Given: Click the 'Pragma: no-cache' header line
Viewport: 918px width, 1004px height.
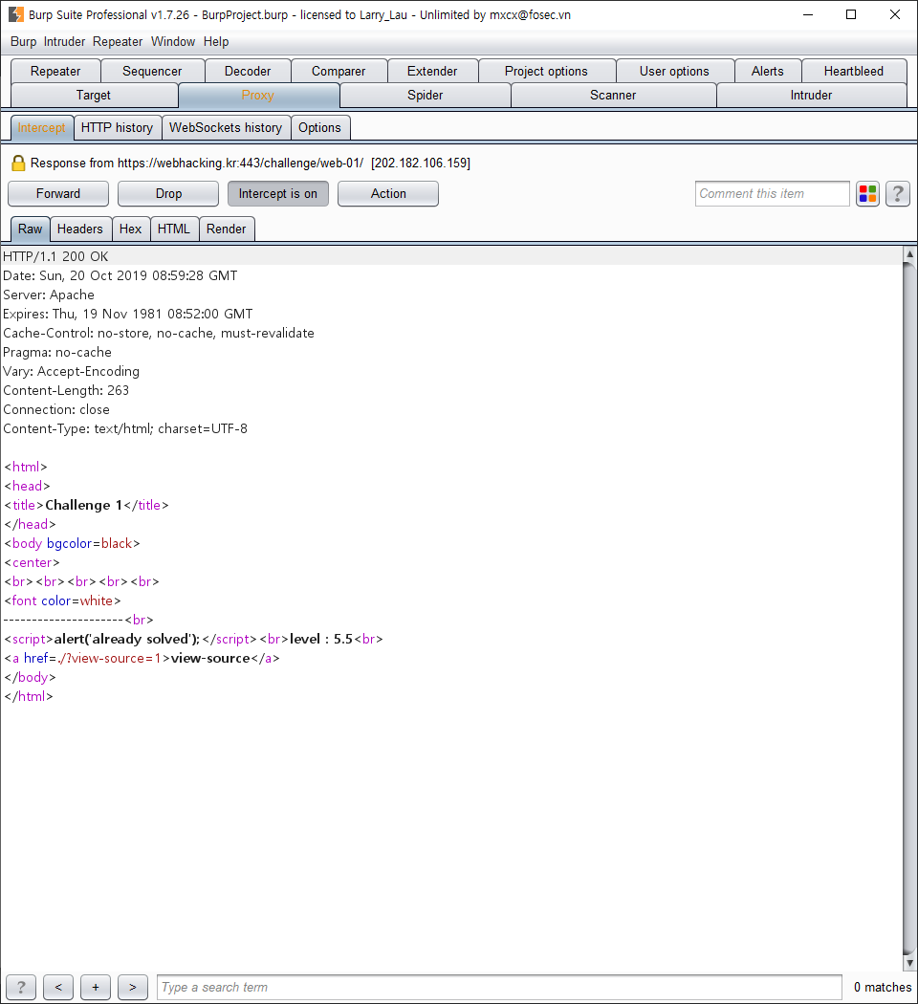Looking at the screenshot, I should pyautogui.click(x=57, y=352).
